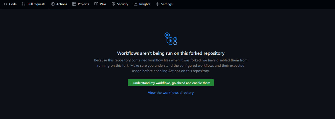
Task: Click the Pull requests branch icon
Action: [x=24, y=4]
